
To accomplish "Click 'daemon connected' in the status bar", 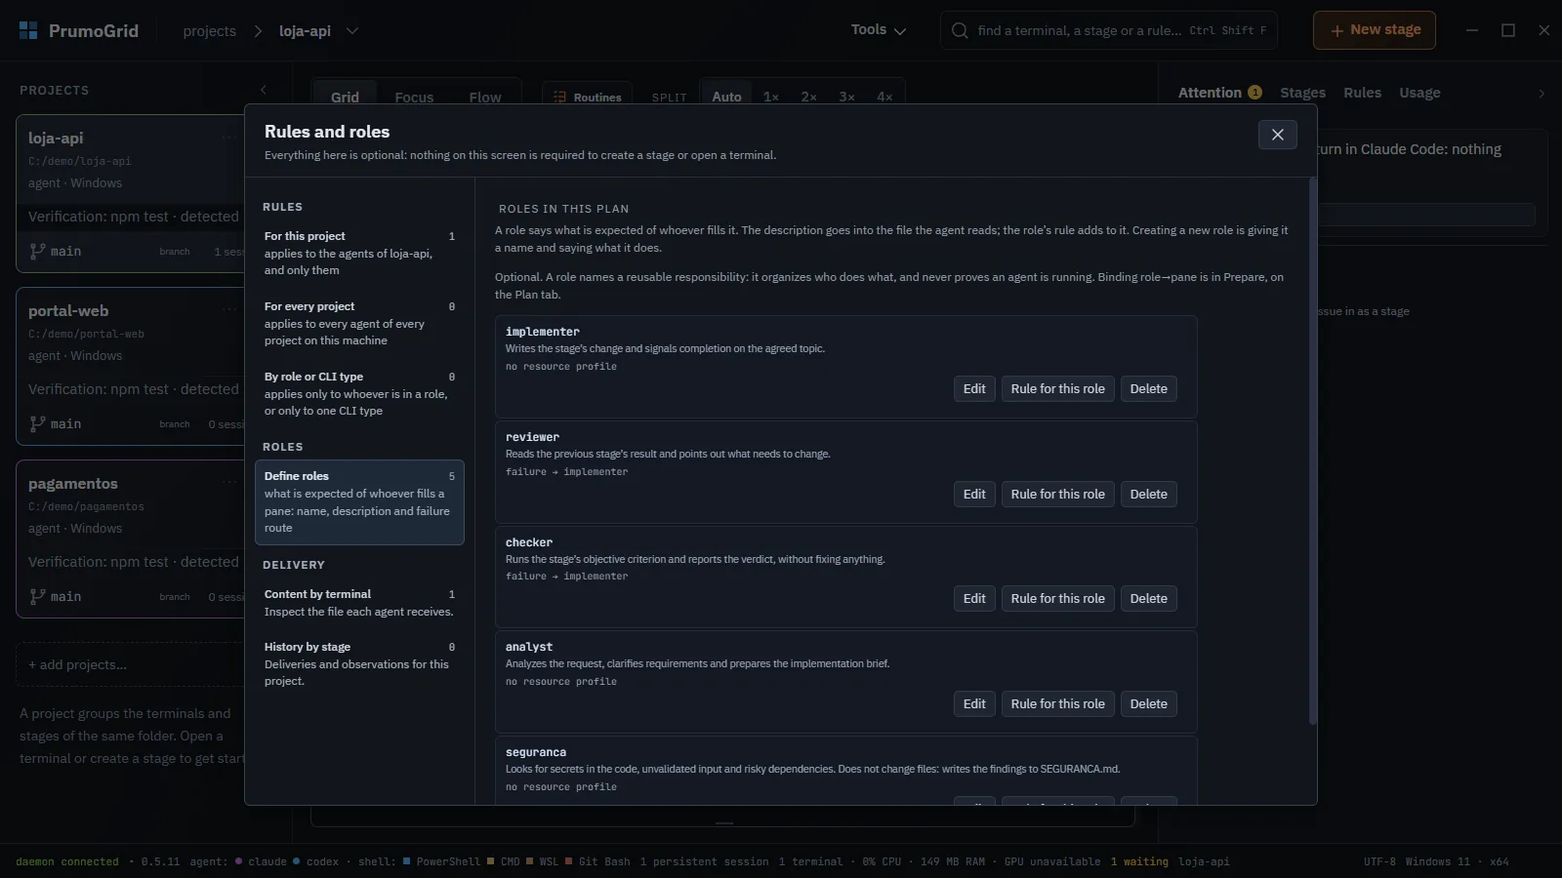I will [x=67, y=861].
